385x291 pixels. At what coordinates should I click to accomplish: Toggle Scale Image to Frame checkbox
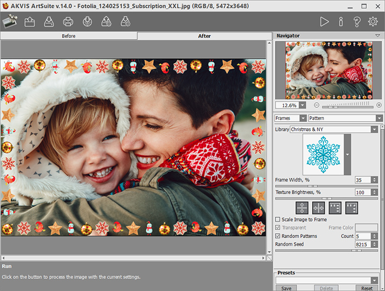coord(278,219)
